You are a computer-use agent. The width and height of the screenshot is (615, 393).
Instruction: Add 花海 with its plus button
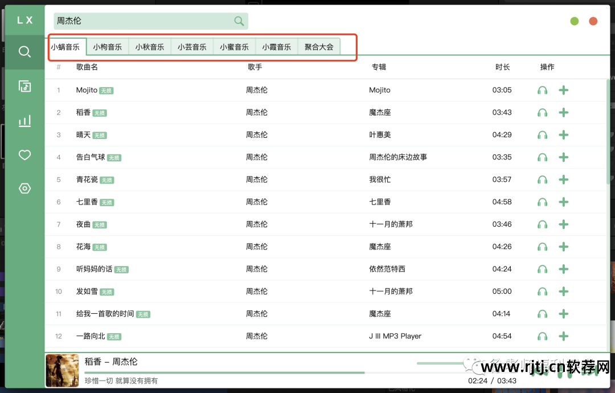(x=563, y=247)
